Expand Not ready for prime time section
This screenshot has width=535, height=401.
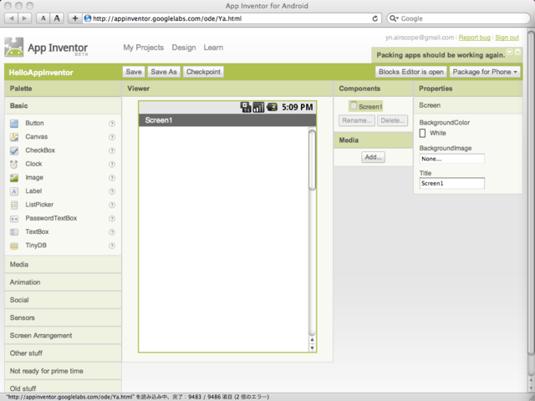[x=64, y=371]
